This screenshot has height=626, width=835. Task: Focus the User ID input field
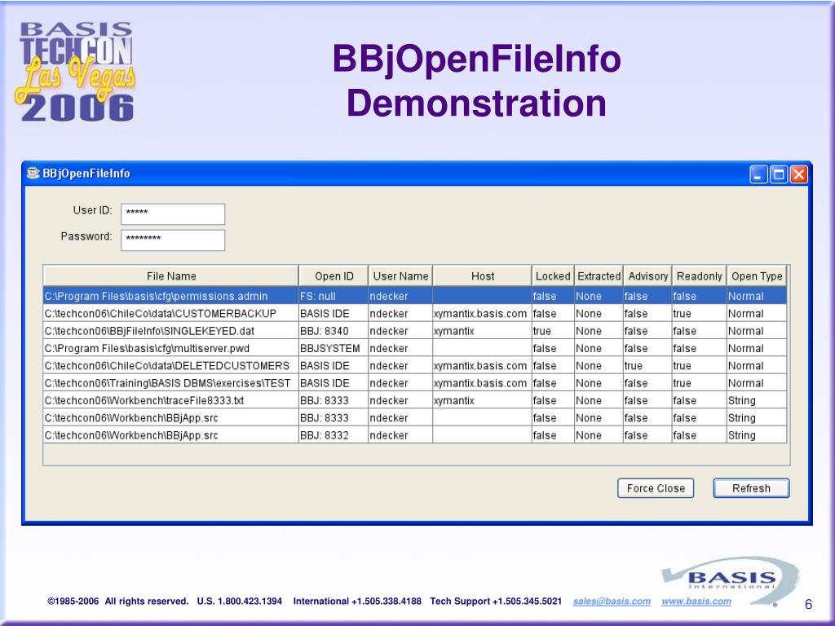173,214
